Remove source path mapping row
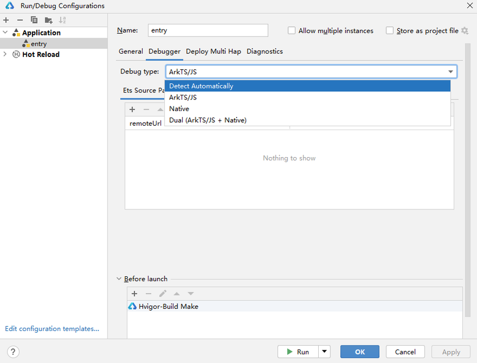The image size is (477, 363). (x=147, y=109)
